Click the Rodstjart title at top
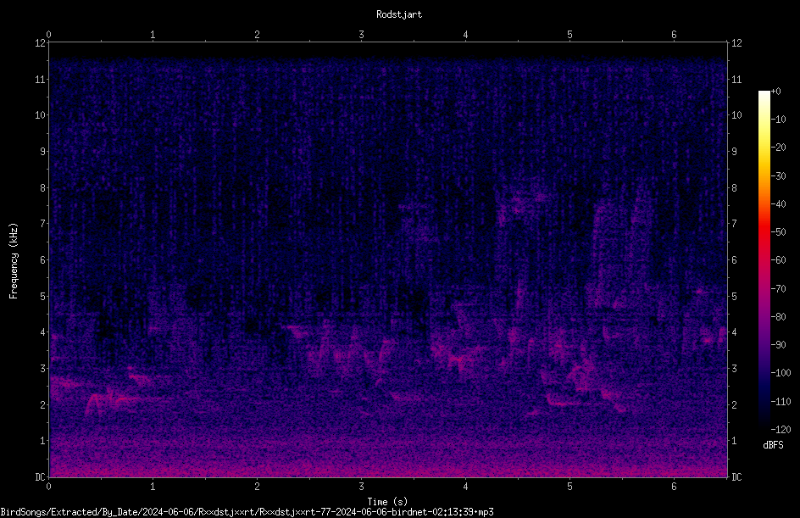This screenshot has height=518, width=800. tap(399, 14)
